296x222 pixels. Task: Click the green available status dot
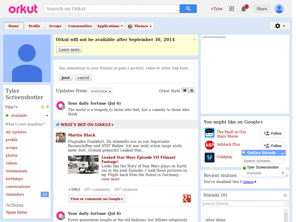[x=7, y=116]
